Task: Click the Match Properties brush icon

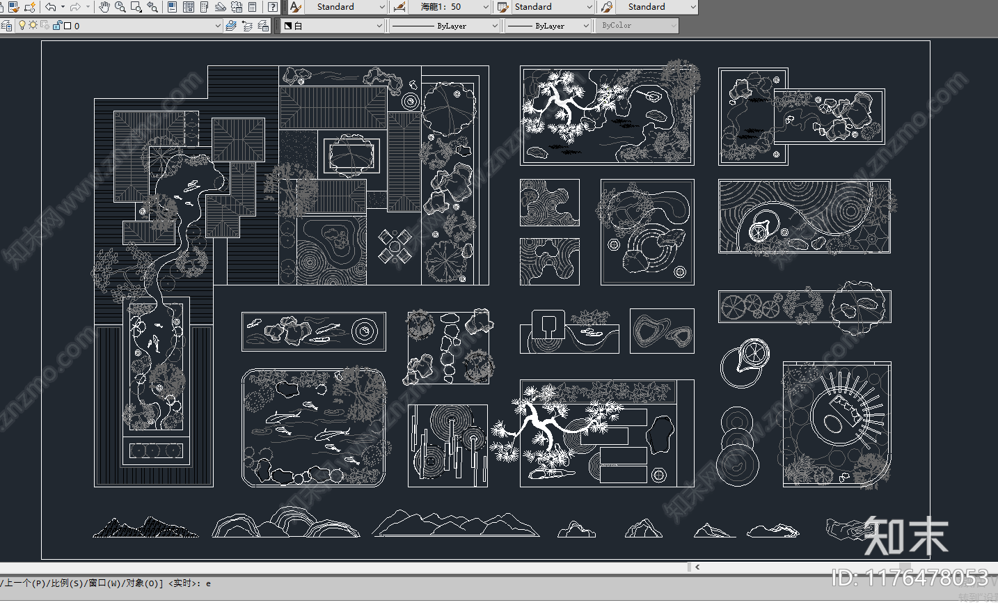Action: pyautogui.click(x=13, y=7)
